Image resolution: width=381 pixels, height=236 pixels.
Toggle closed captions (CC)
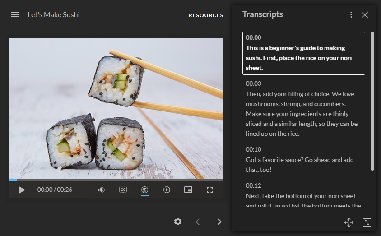(123, 190)
